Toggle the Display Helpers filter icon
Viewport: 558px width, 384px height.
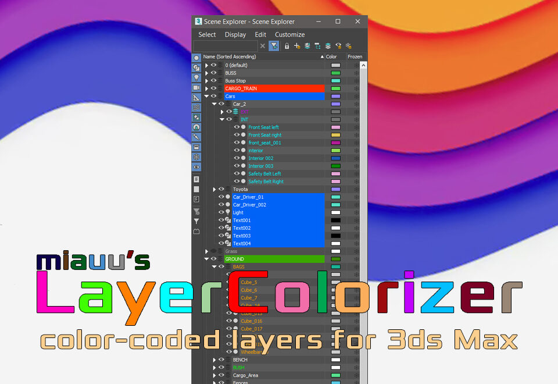coord(196,97)
